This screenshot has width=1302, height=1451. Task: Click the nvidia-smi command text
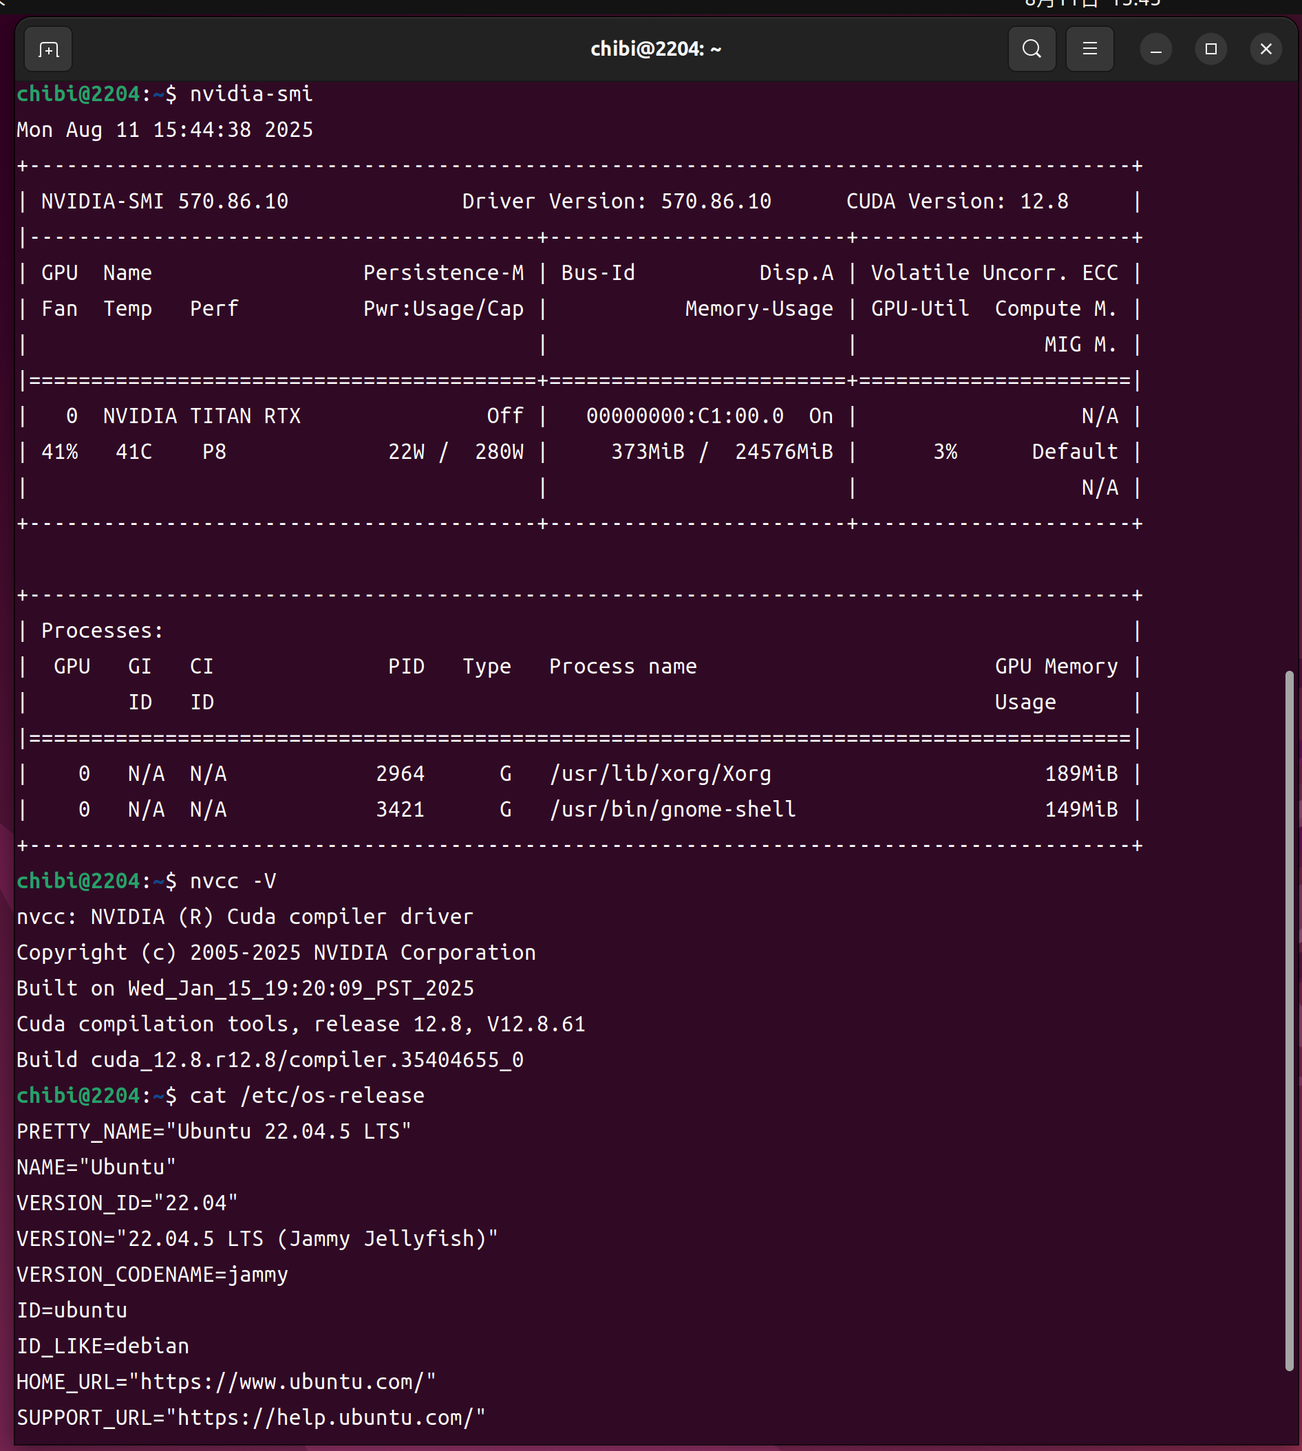(251, 94)
